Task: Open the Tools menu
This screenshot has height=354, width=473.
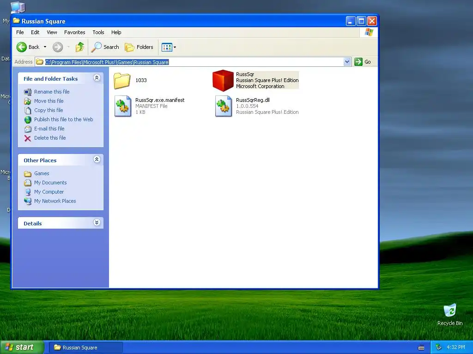Action: [x=98, y=32]
